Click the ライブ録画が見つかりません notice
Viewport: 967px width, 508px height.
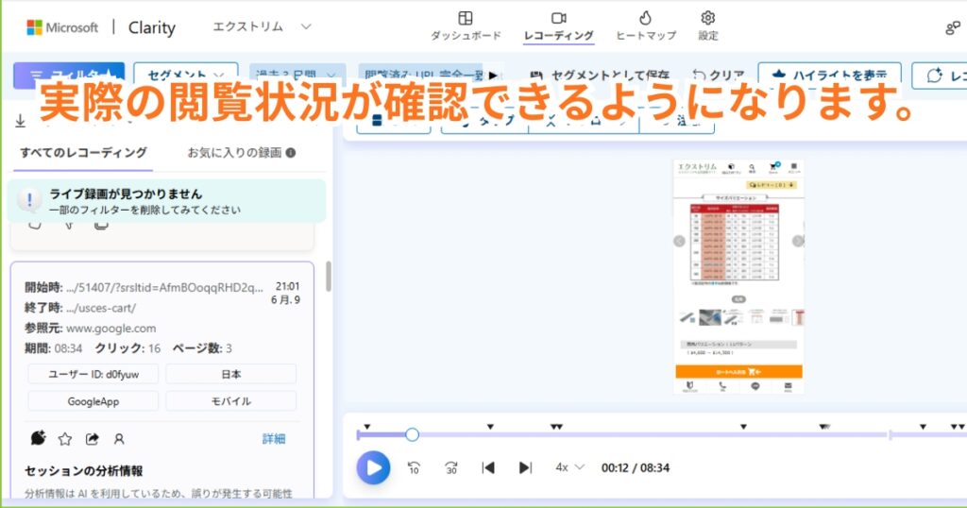[x=166, y=201]
